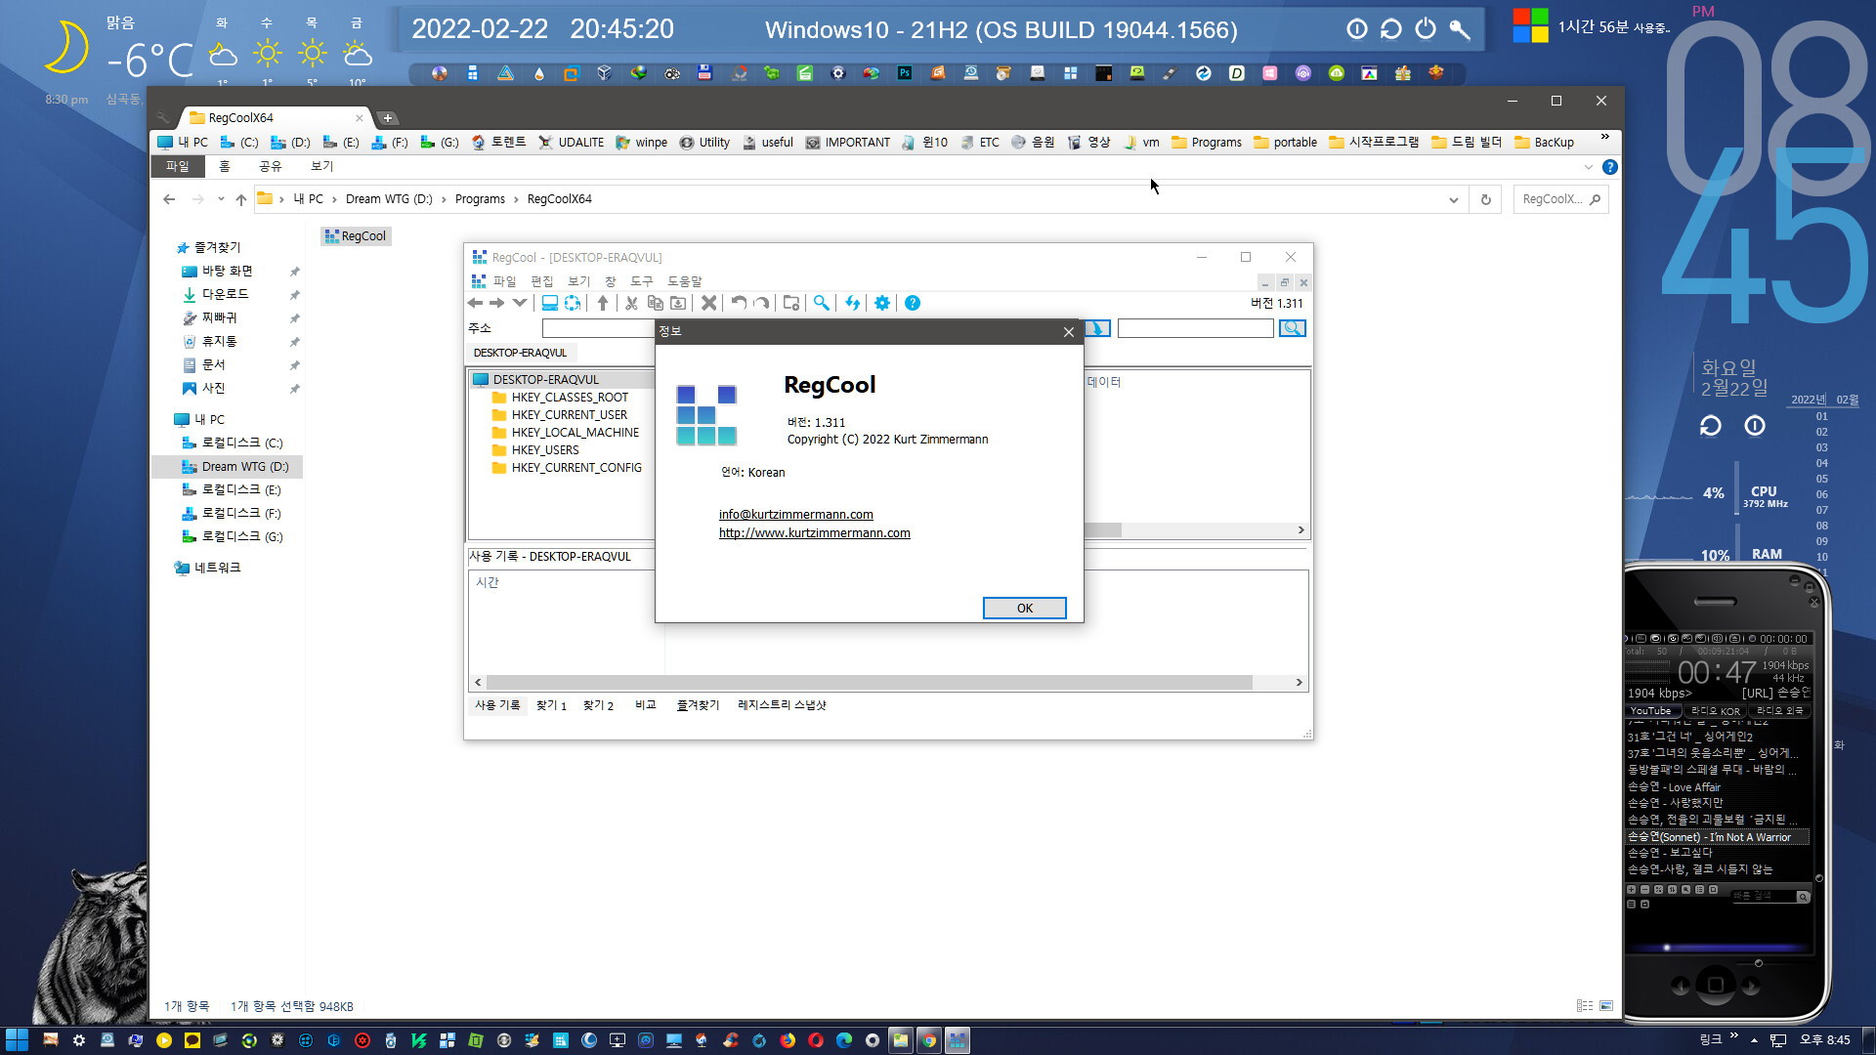
Task: Open the 도움말 menu in RegCool
Action: tap(685, 281)
